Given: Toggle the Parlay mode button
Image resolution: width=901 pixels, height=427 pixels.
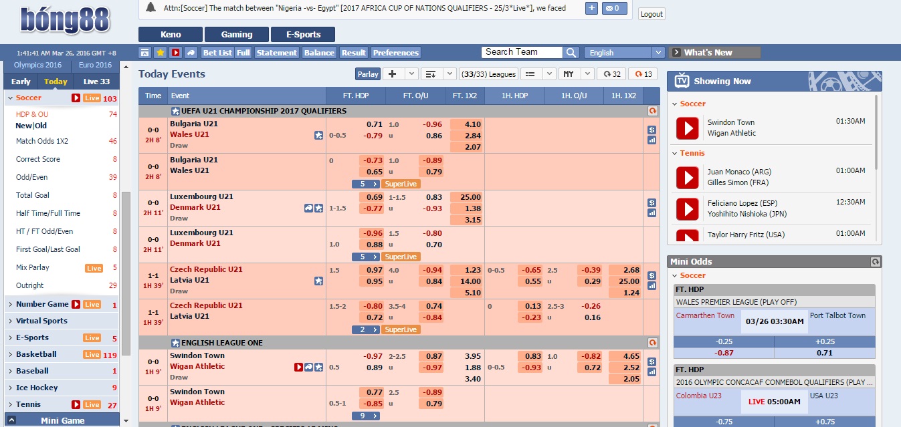Looking at the screenshot, I should [367, 74].
